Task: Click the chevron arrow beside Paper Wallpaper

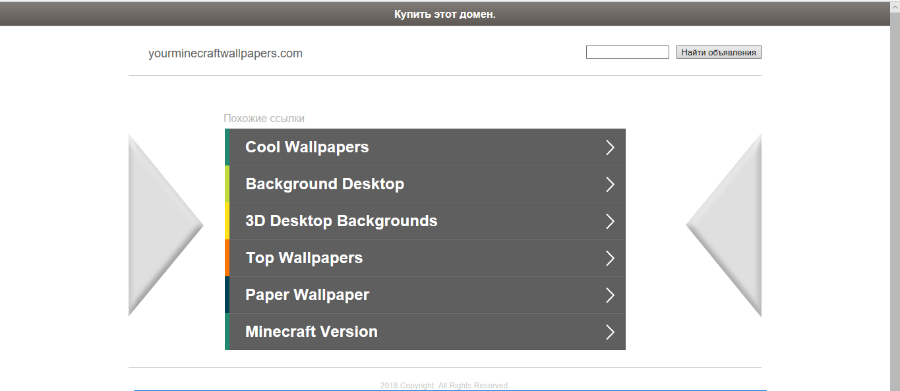Action: coord(610,295)
